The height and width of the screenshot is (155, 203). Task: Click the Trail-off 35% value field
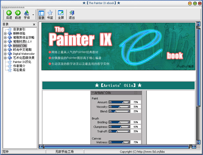(x=136, y=131)
